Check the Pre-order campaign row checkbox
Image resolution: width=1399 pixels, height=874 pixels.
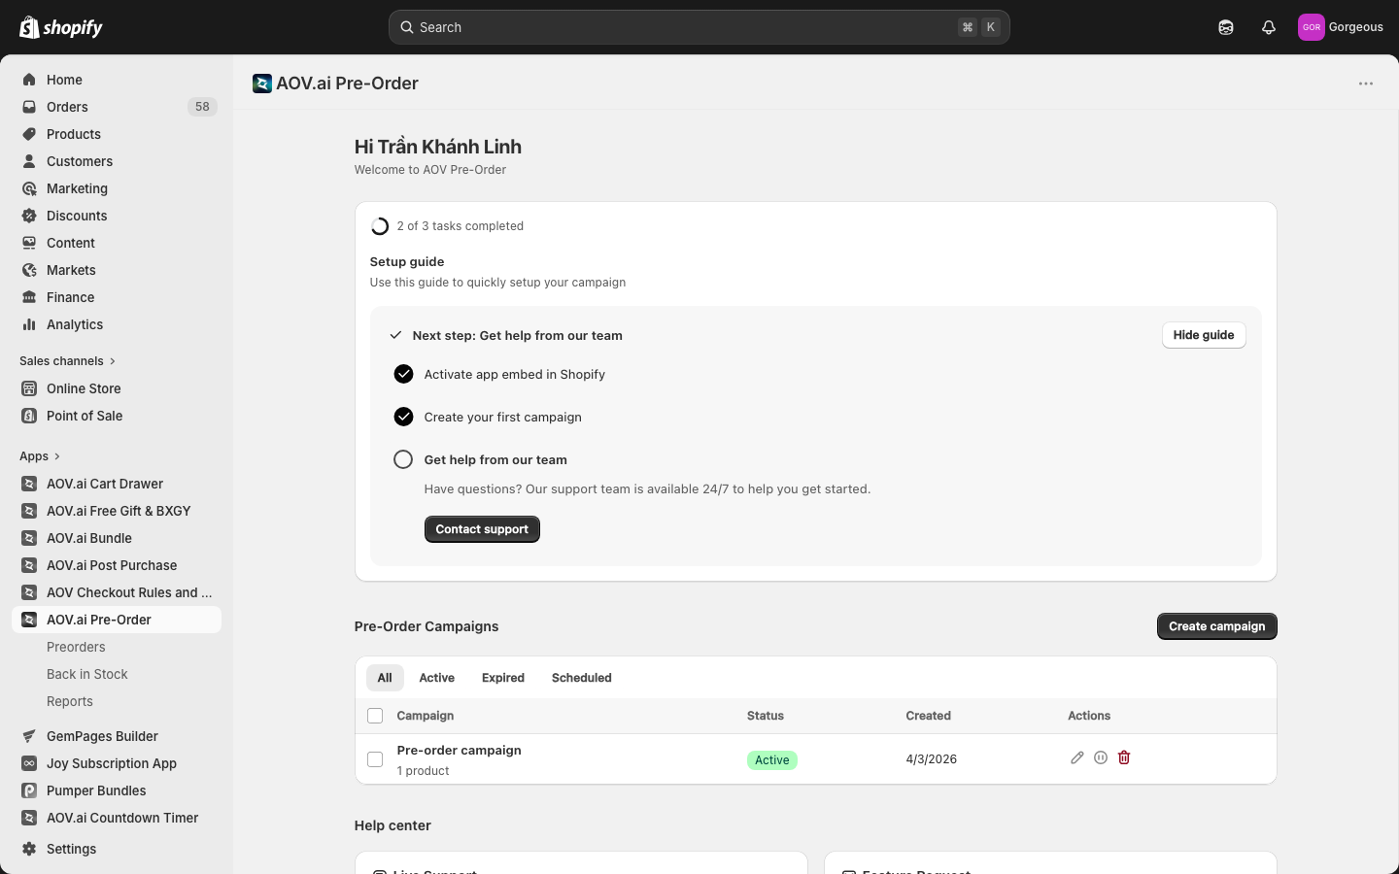click(x=375, y=759)
